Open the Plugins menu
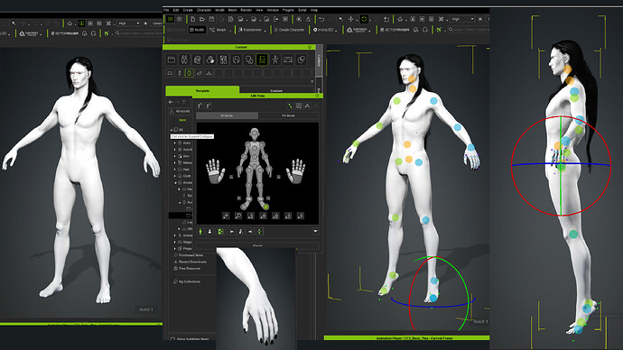This screenshot has width=623, height=350. point(288,10)
